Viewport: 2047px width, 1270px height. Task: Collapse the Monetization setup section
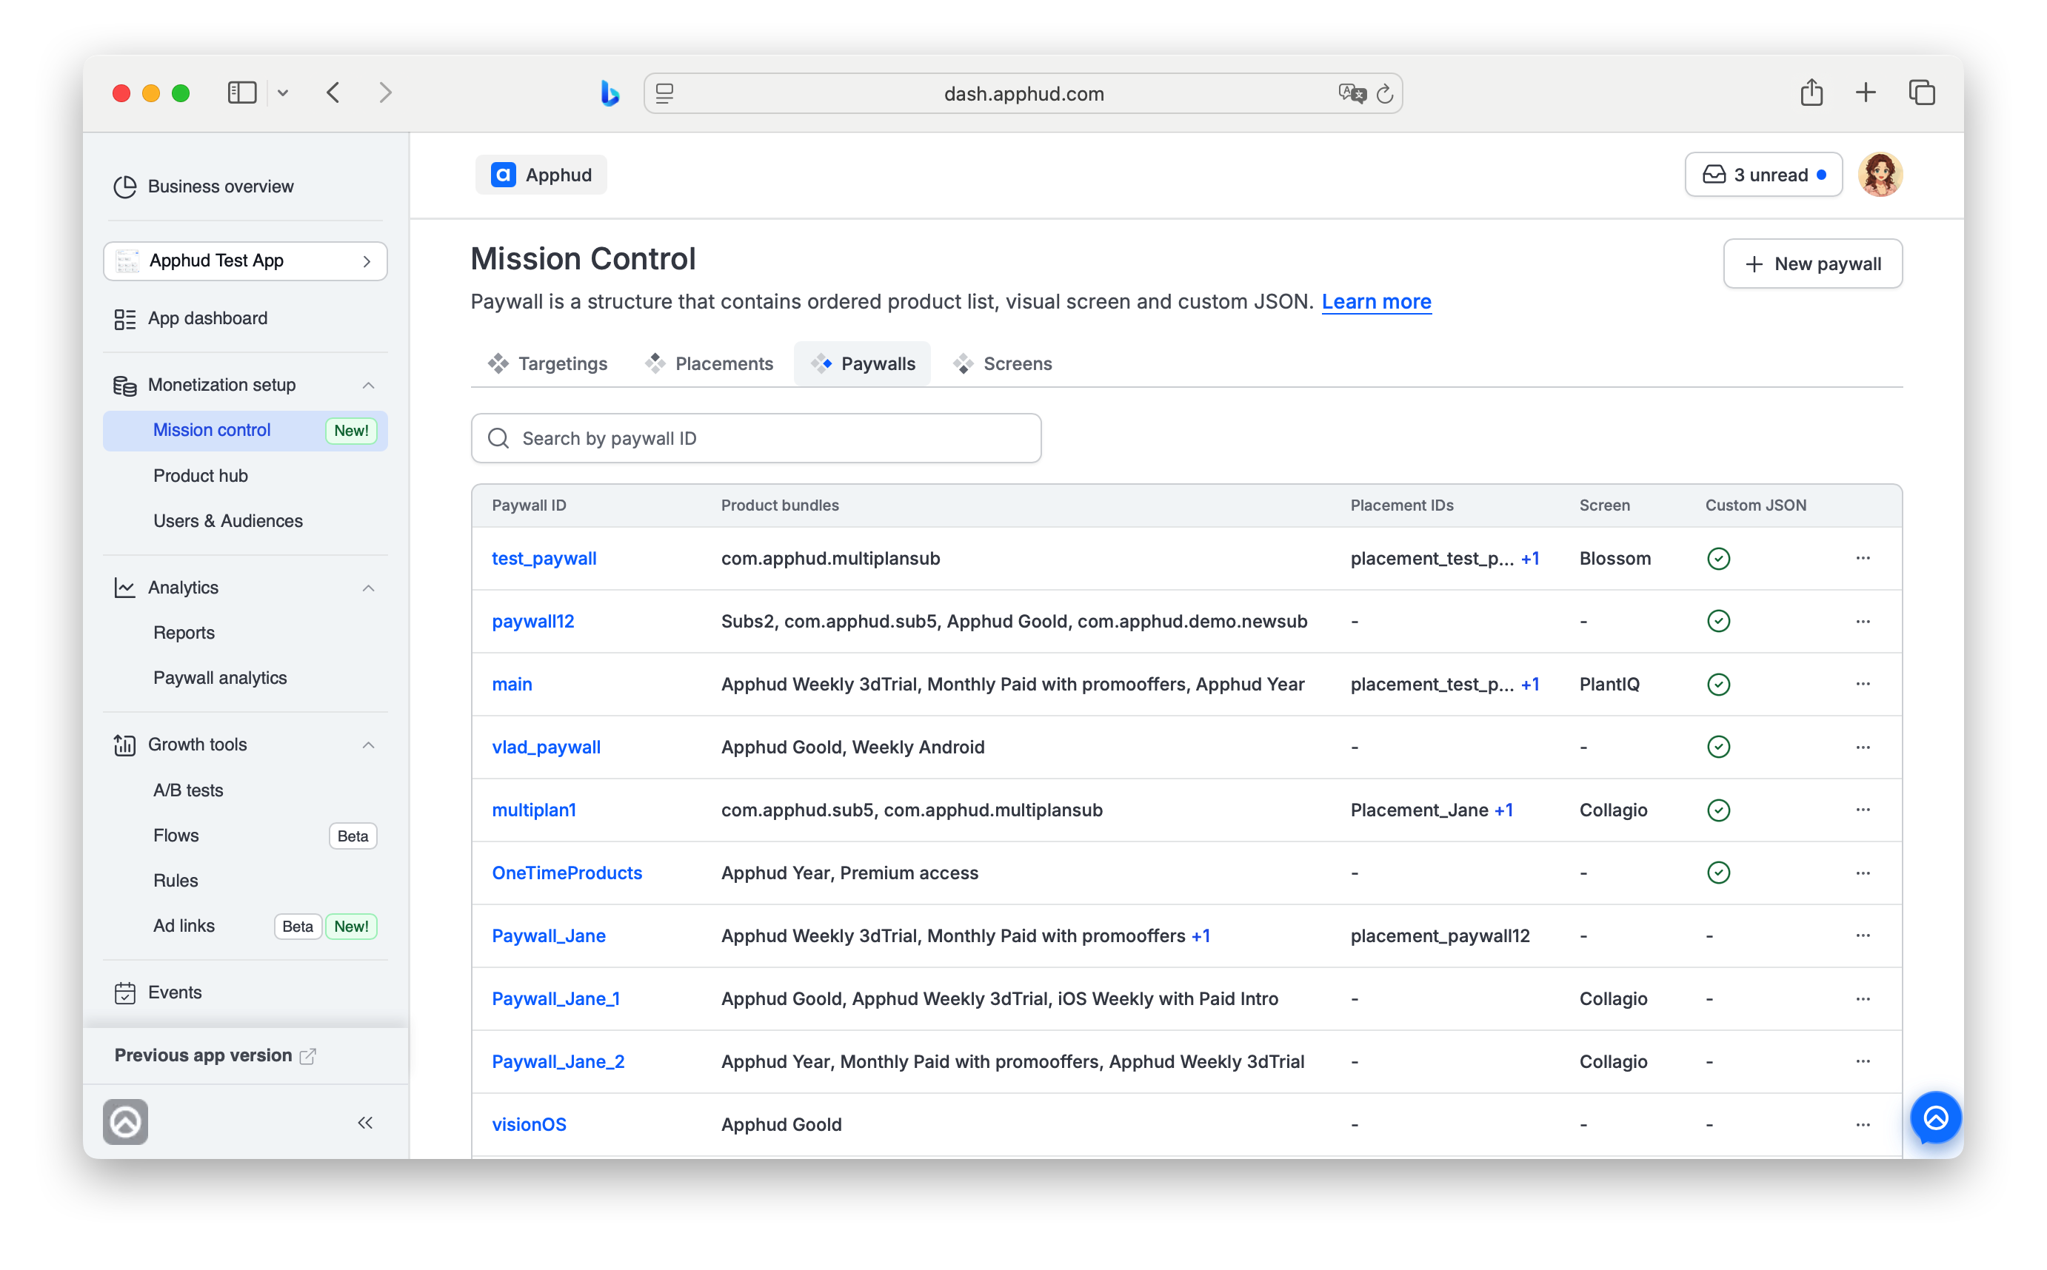click(x=368, y=386)
